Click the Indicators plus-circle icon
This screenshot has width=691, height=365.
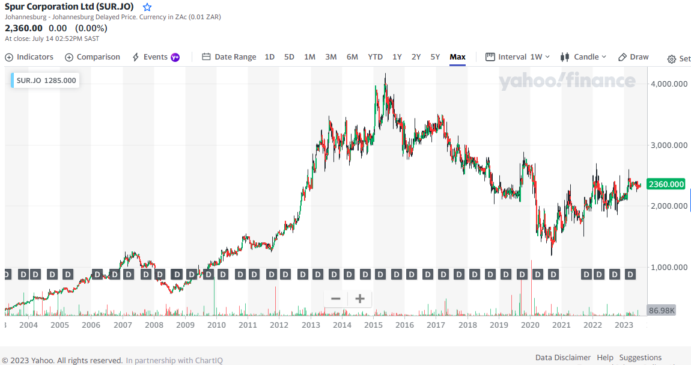[9, 57]
